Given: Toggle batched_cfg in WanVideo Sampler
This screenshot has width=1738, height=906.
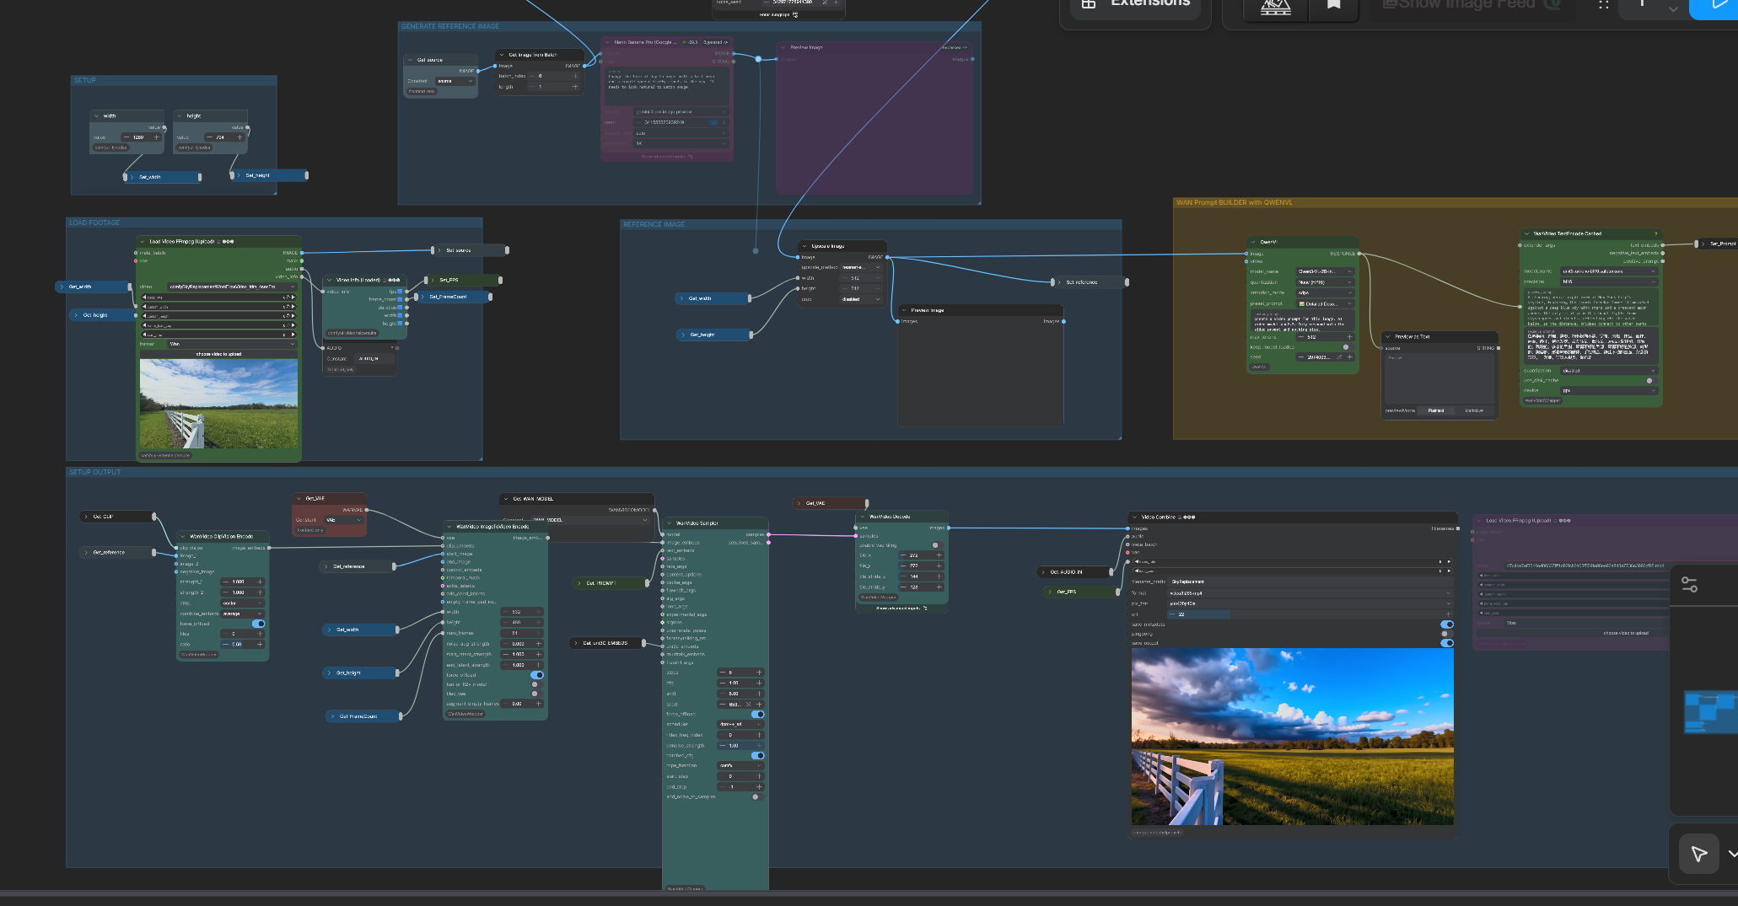Looking at the screenshot, I should (x=757, y=755).
